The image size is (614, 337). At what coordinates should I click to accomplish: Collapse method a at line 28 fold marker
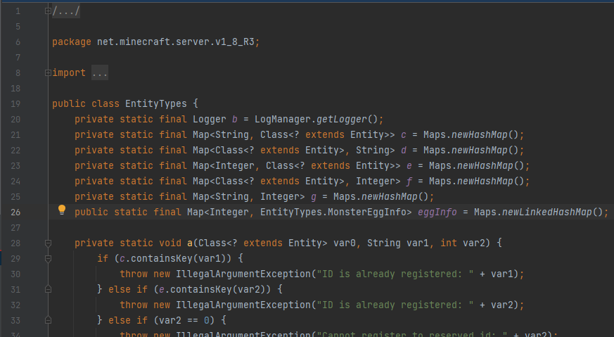48,243
